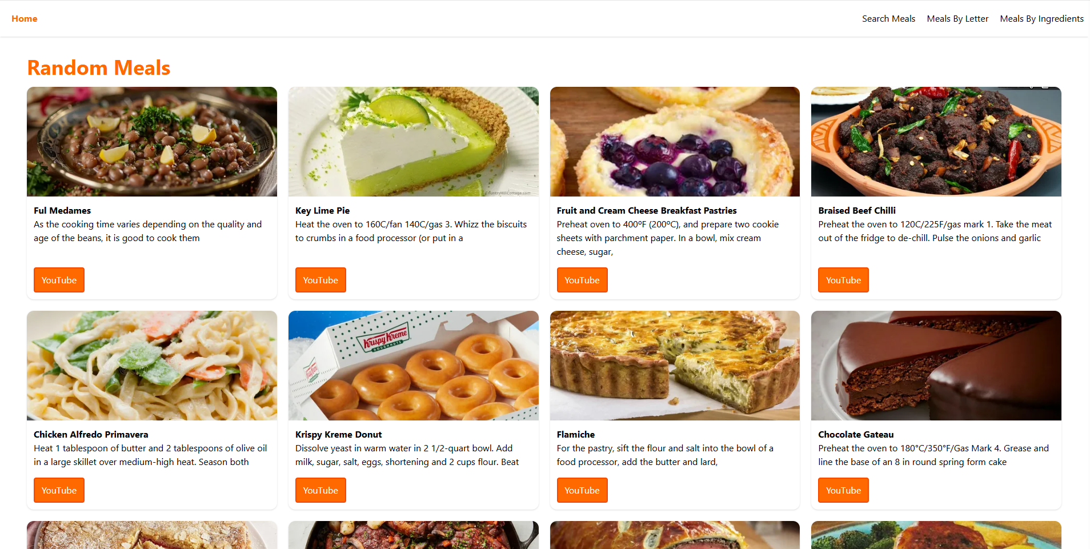1090x549 pixels.
Task: Open the Chocolate Gateau YouTube link
Action: point(843,490)
